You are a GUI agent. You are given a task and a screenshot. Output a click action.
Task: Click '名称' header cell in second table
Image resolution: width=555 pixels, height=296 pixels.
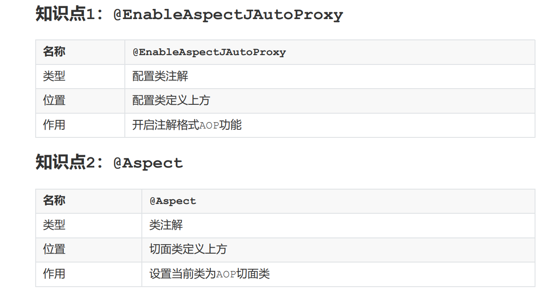pyautogui.click(x=54, y=201)
